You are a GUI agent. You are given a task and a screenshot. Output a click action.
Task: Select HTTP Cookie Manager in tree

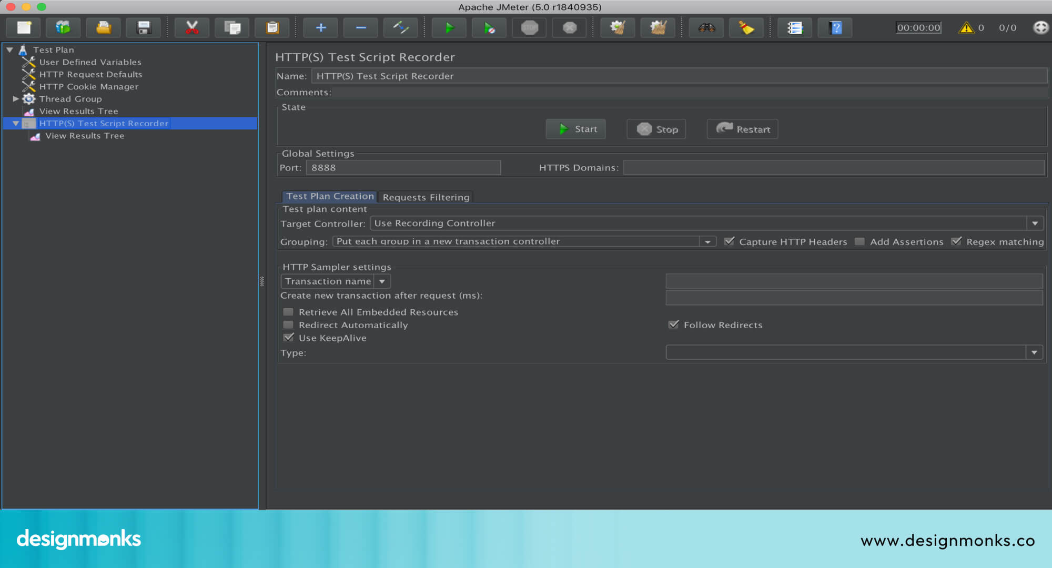click(x=88, y=86)
